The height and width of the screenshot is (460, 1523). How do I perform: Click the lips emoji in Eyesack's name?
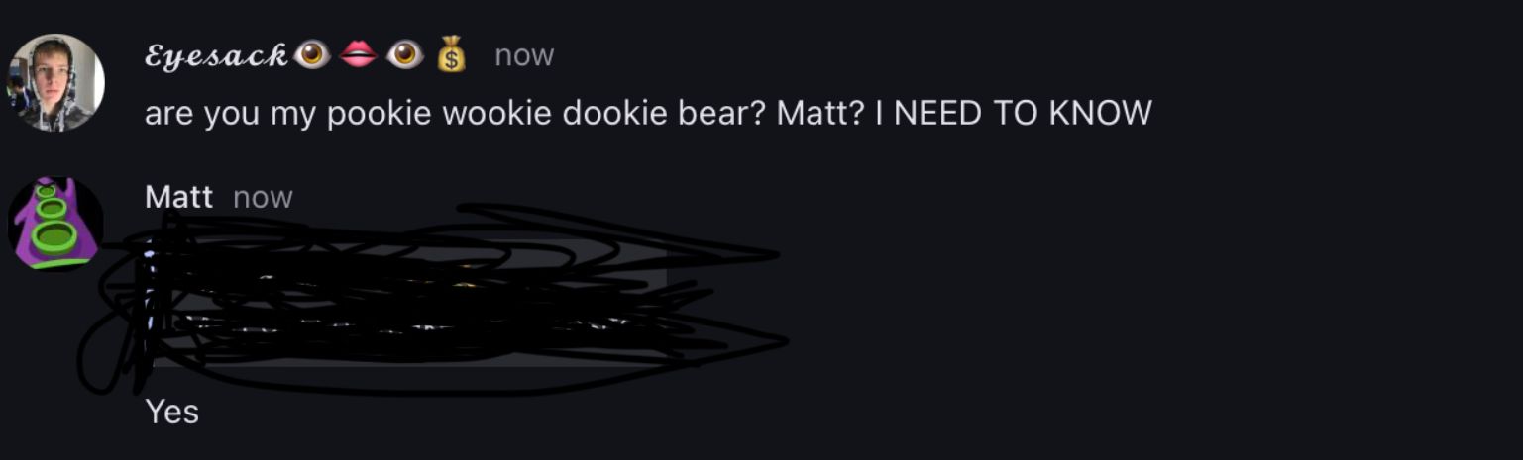tap(358, 55)
